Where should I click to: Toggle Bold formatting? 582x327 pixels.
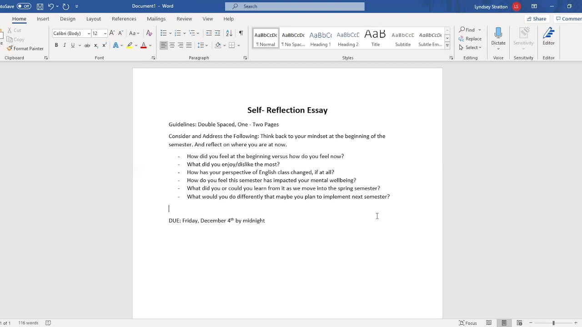pyautogui.click(x=56, y=45)
